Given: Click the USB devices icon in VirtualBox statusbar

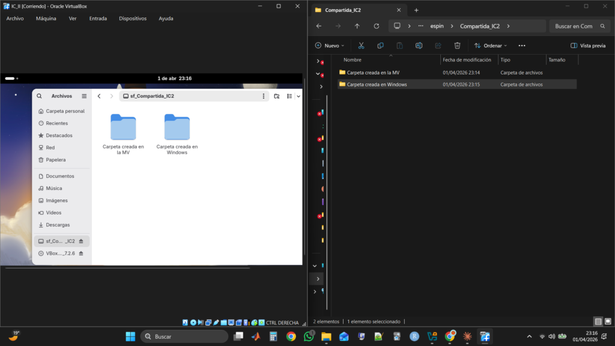Looking at the screenshot, I should pyautogui.click(x=216, y=322).
